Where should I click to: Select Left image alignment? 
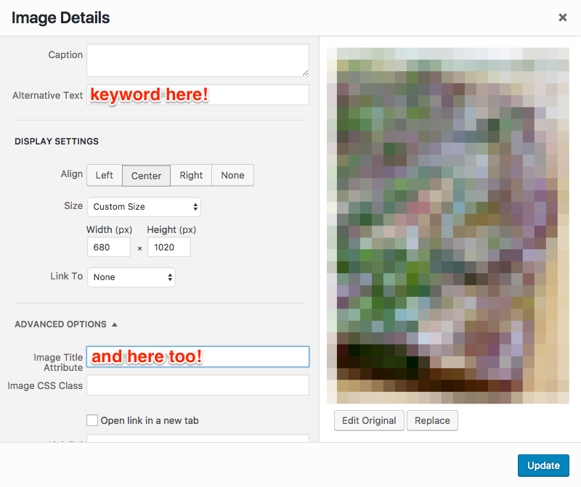tap(104, 175)
